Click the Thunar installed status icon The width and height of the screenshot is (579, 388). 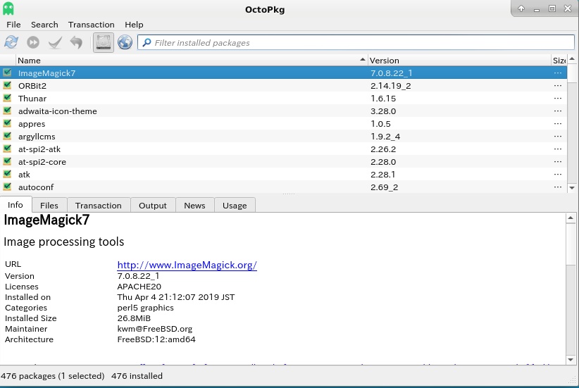click(7, 98)
